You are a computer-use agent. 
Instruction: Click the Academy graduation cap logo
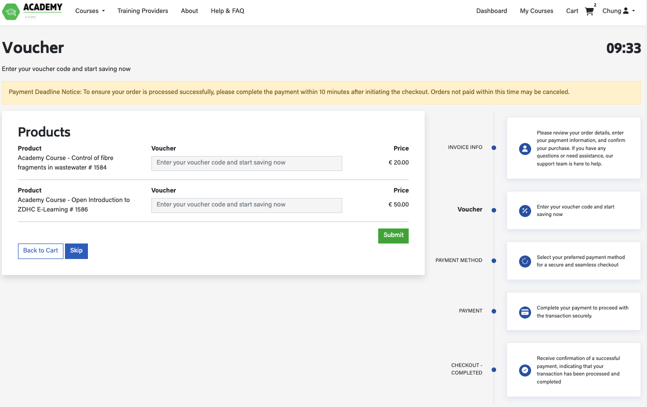point(10,11)
